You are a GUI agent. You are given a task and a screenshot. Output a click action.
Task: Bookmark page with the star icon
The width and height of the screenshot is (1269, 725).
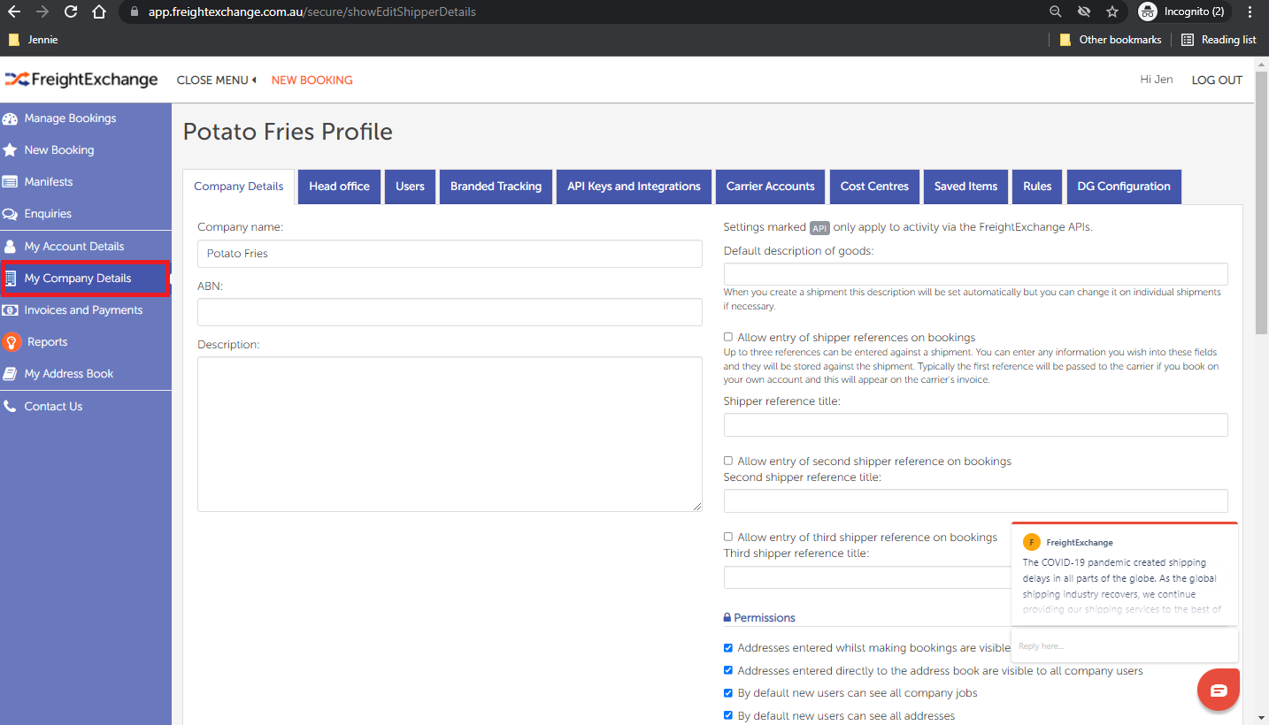[x=1112, y=11]
